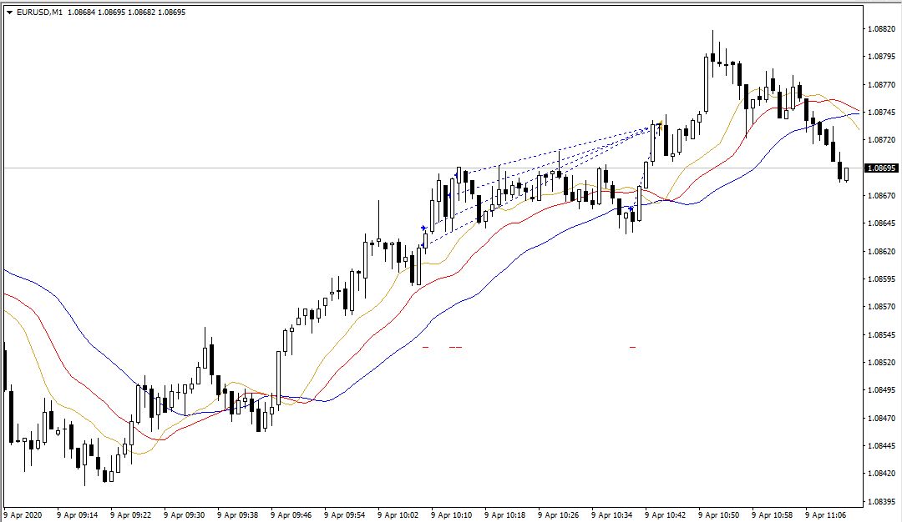Image resolution: width=902 pixels, height=522 pixels.
Task: Click time axis label 9 Apr 09:46
Action: pyautogui.click(x=291, y=515)
